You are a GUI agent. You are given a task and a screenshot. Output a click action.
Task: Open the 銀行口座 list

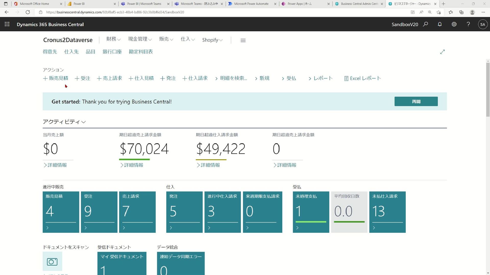pos(112,52)
